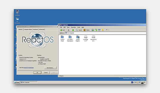Click the 'Version 0.4.9' text
The image size is (160, 93).
(23, 59)
